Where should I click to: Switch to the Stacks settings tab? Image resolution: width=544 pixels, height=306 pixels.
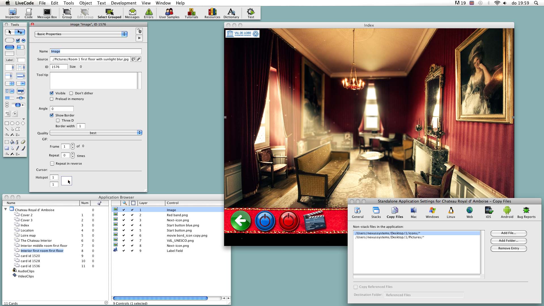[376, 212]
